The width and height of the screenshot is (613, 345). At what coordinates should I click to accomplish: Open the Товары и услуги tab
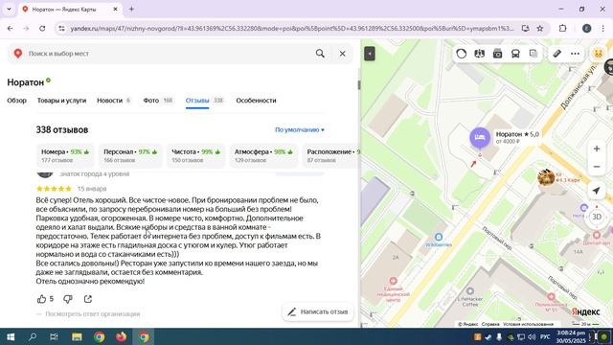pyautogui.click(x=61, y=101)
